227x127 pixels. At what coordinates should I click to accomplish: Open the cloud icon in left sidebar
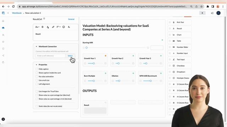(3, 28)
